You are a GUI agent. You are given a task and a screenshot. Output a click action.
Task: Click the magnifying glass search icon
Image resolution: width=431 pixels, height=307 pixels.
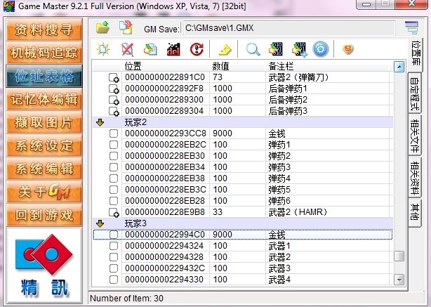point(253,49)
